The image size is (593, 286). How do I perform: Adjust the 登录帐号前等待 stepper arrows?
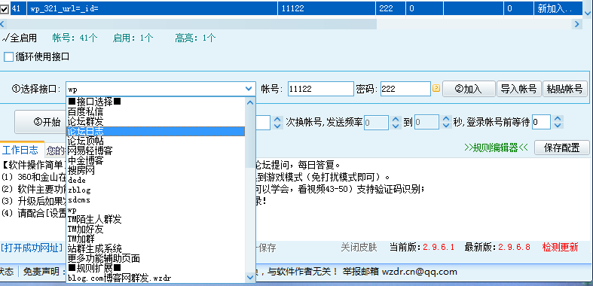tap(558, 123)
